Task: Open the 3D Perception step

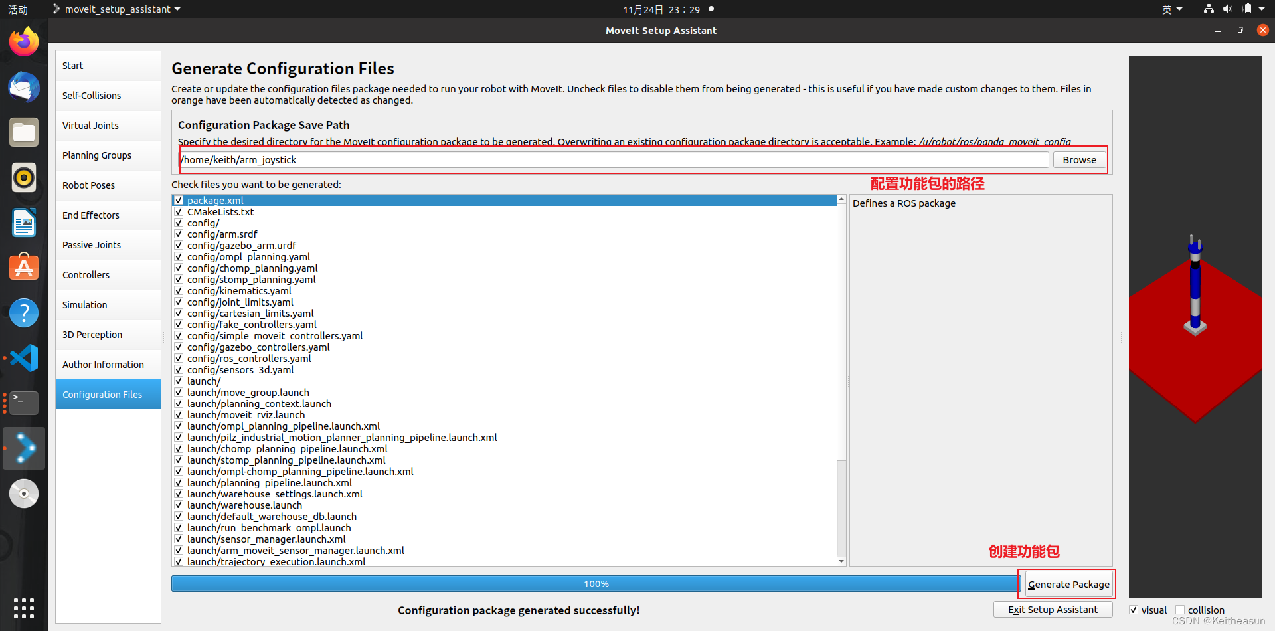Action: click(x=108, y=335)
